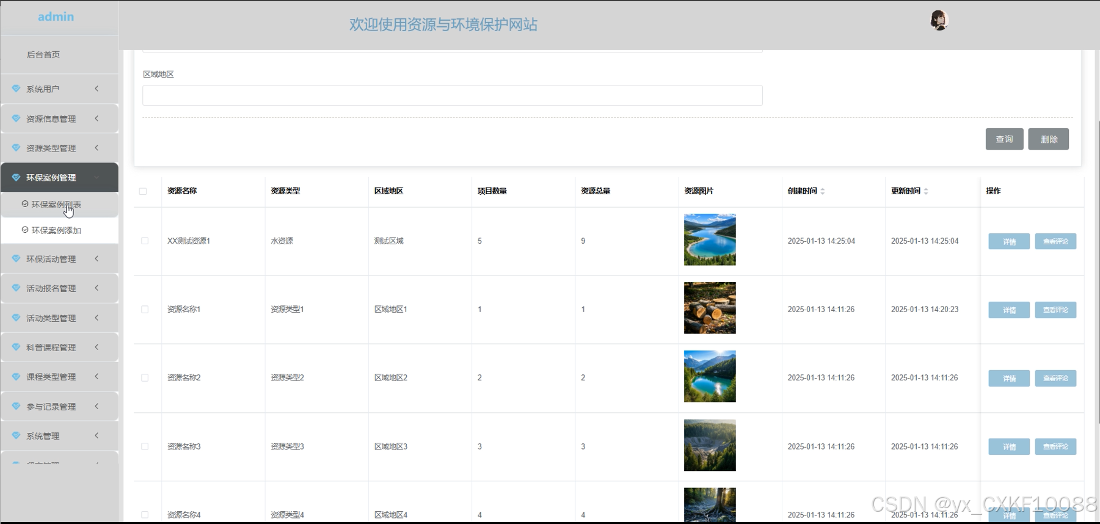Expand the 活动类型管理 menu chevron
This screenshot has width=1100, height=524.
click(97, 318)
